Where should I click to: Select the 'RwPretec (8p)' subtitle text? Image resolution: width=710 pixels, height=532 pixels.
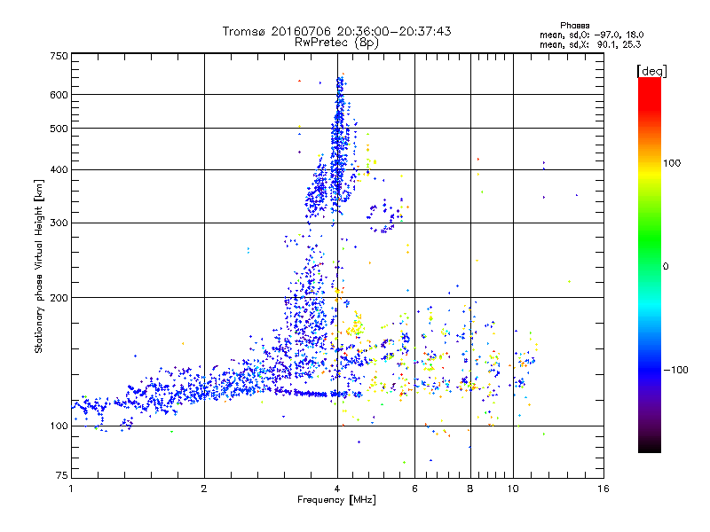point(336,43)
